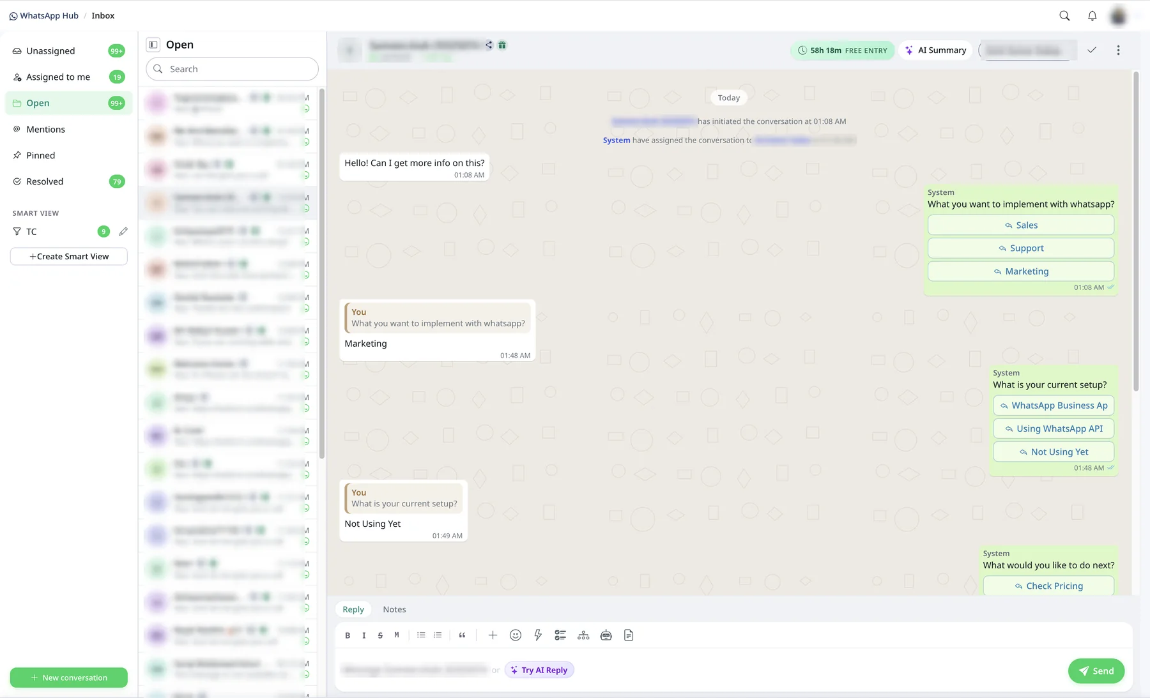
Task: Click the 58h 18m FREE ENTRY badge
Action: click(x=842, y=50)
